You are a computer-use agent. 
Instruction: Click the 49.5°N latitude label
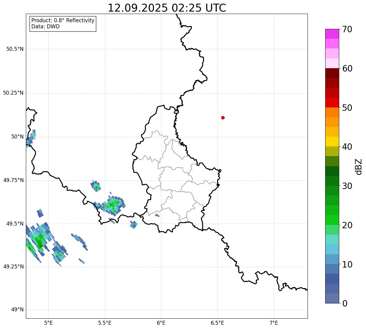point(15,224)
